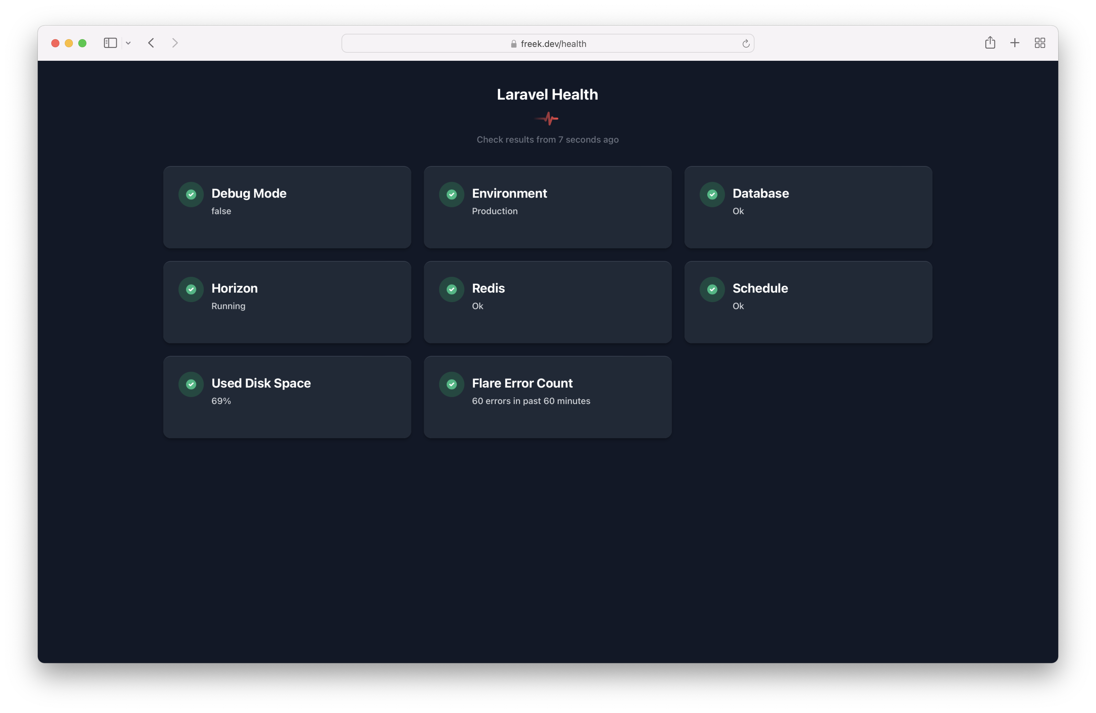The image size is (1096, 713).
Task: Click the 'Ok' status under Database
Action: point(738,211)
